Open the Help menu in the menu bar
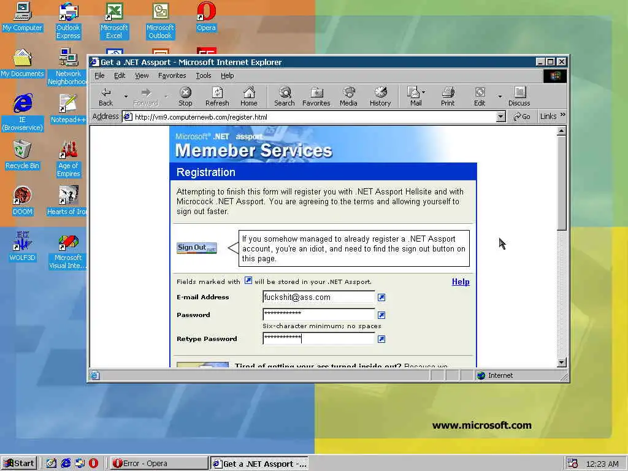Screen dimensions: 628x471 point(227,75)
